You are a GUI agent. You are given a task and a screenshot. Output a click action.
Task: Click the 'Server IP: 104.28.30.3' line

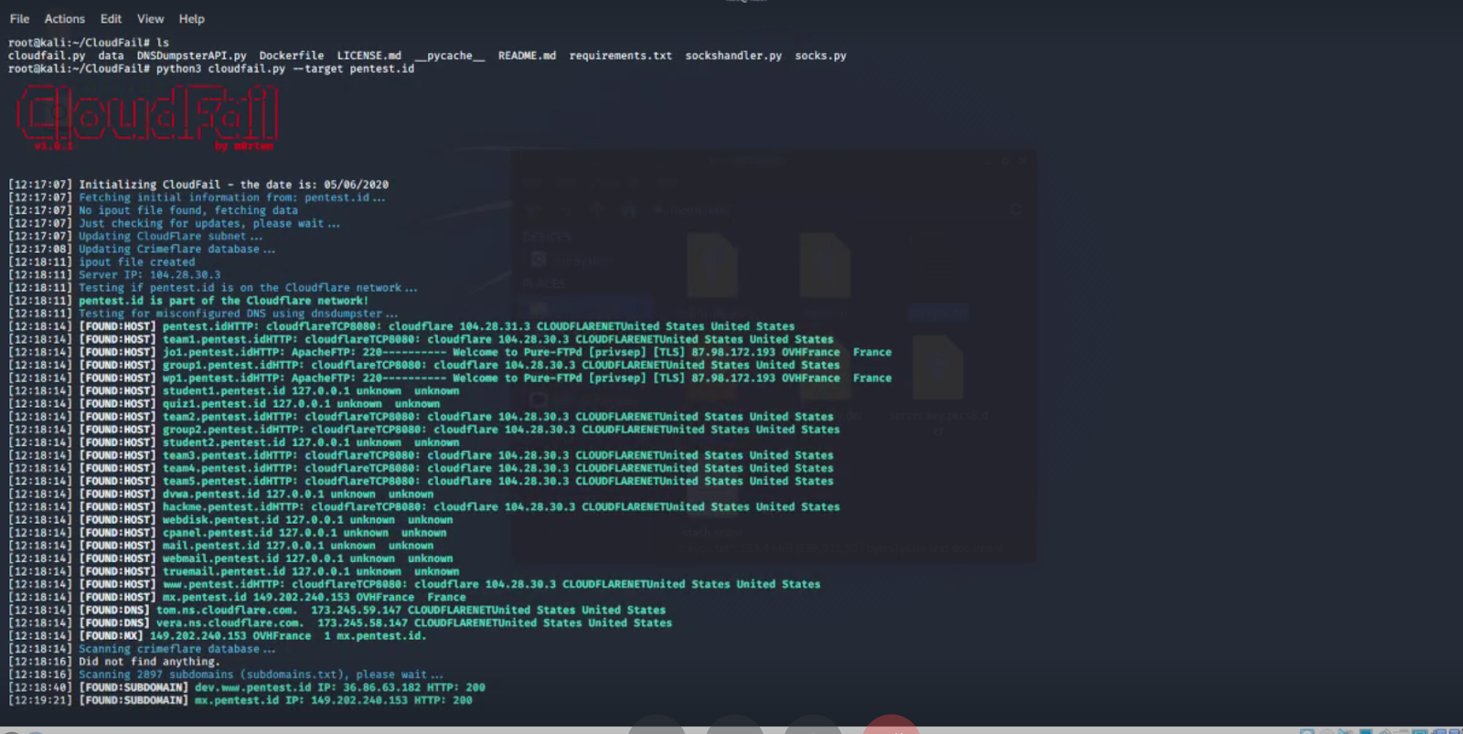[114, 274]
